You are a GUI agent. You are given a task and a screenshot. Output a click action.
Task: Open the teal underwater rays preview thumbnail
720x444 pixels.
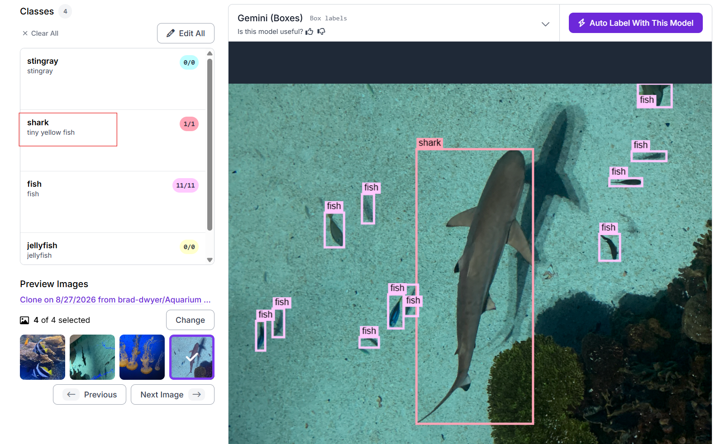[x=92, y=357]
